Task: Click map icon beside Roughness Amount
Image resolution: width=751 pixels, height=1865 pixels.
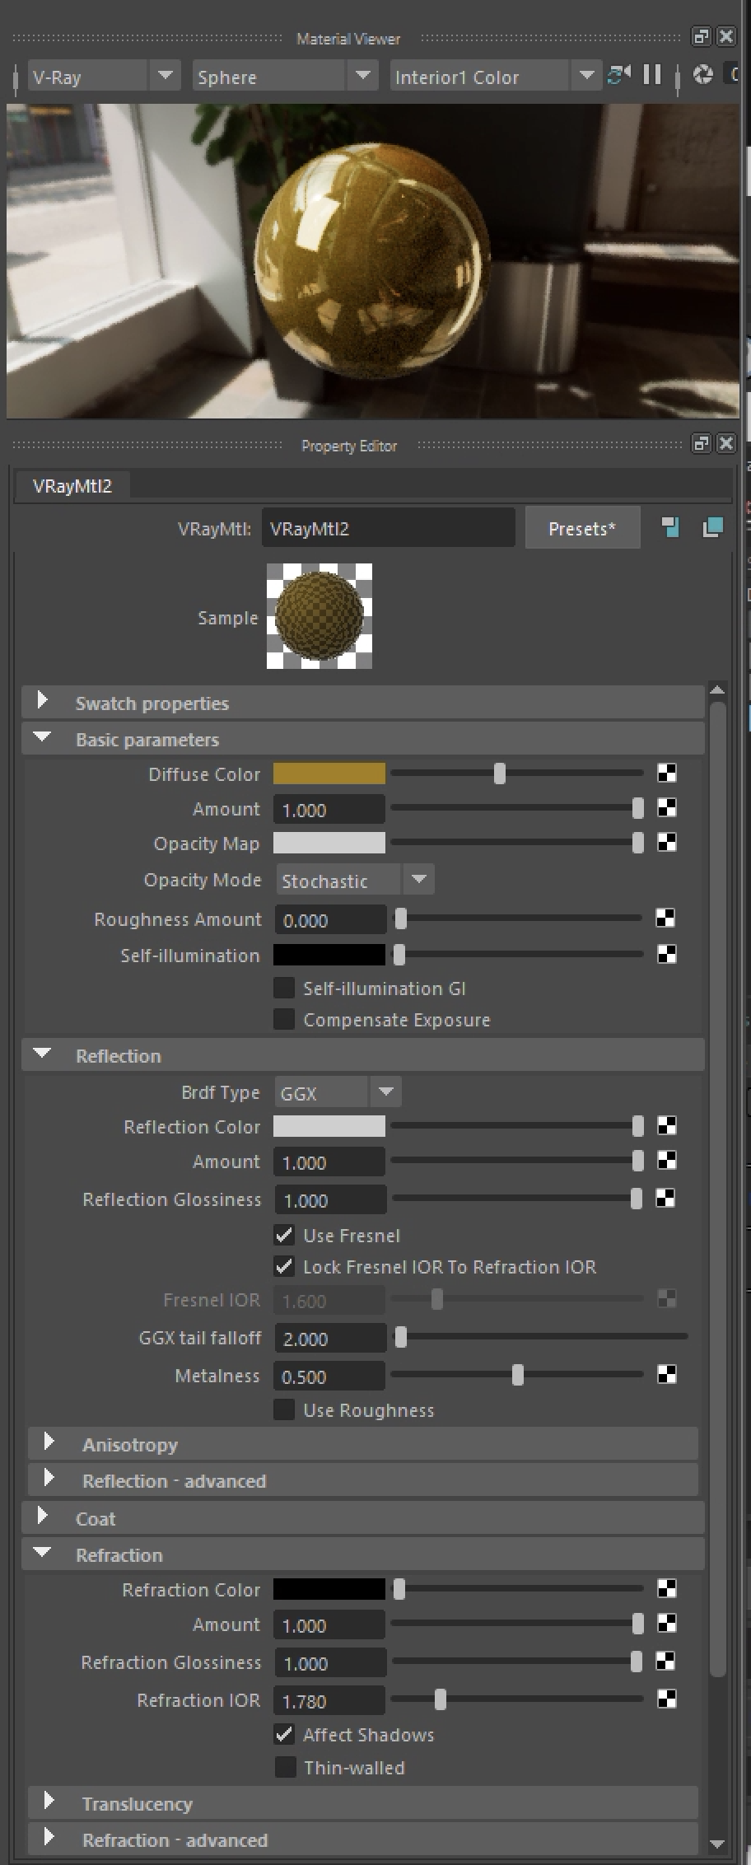Action: 665,918
